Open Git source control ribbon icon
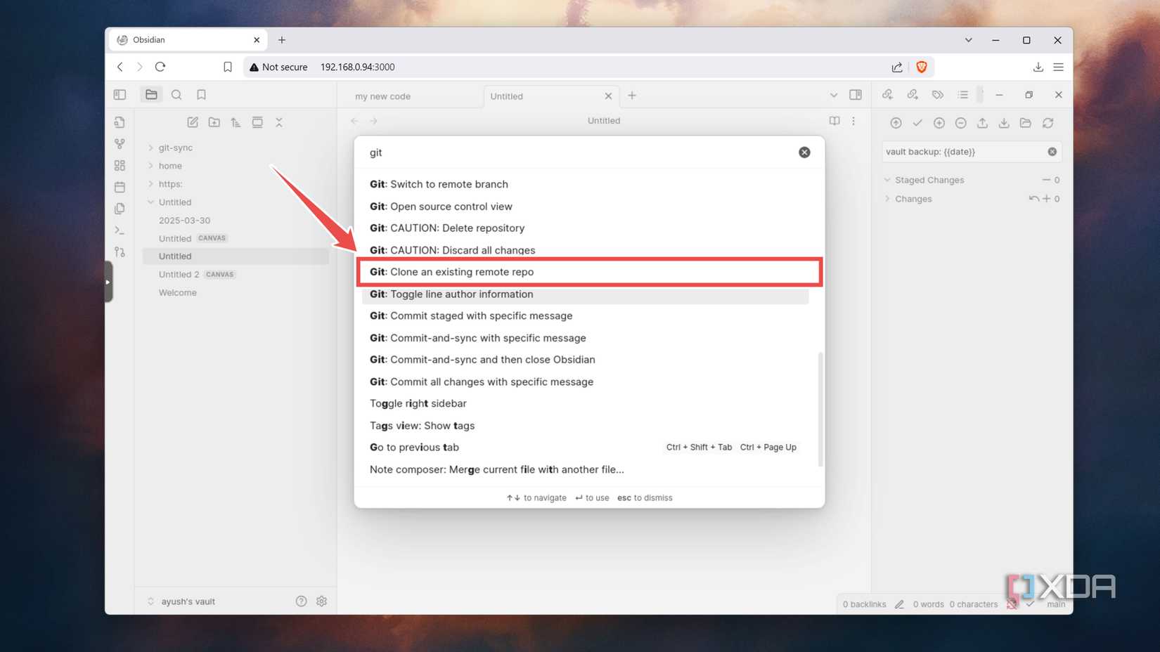The image size is (1160, 652). [120, 252]
